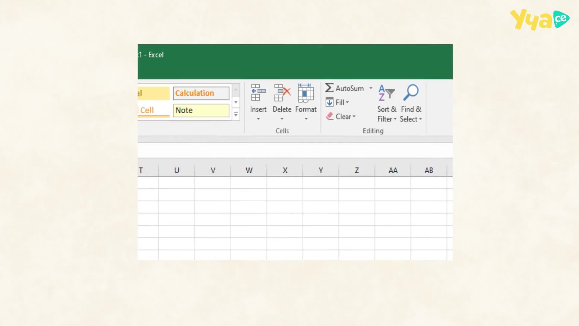Open the Insert dropdown arrow
The width and height of the screenshot is (579, 326).
(258, 119)
